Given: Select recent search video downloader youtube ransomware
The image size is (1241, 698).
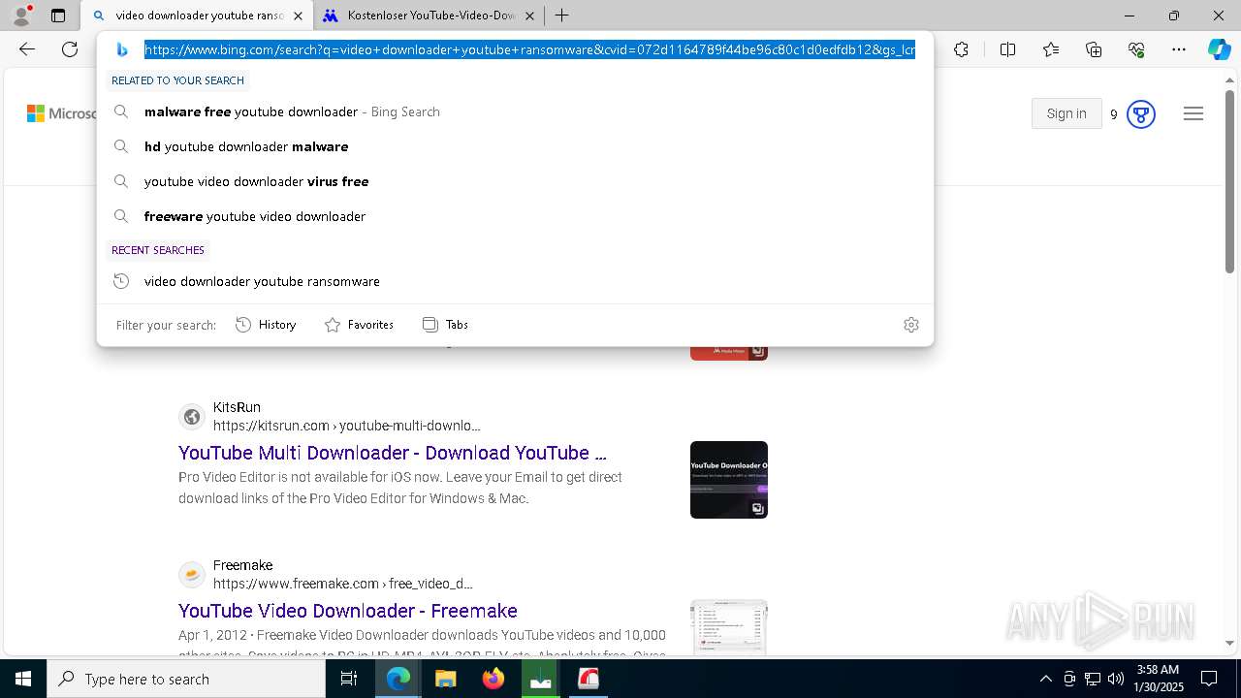Looking at the screenshot, I should tap(515, 281).
